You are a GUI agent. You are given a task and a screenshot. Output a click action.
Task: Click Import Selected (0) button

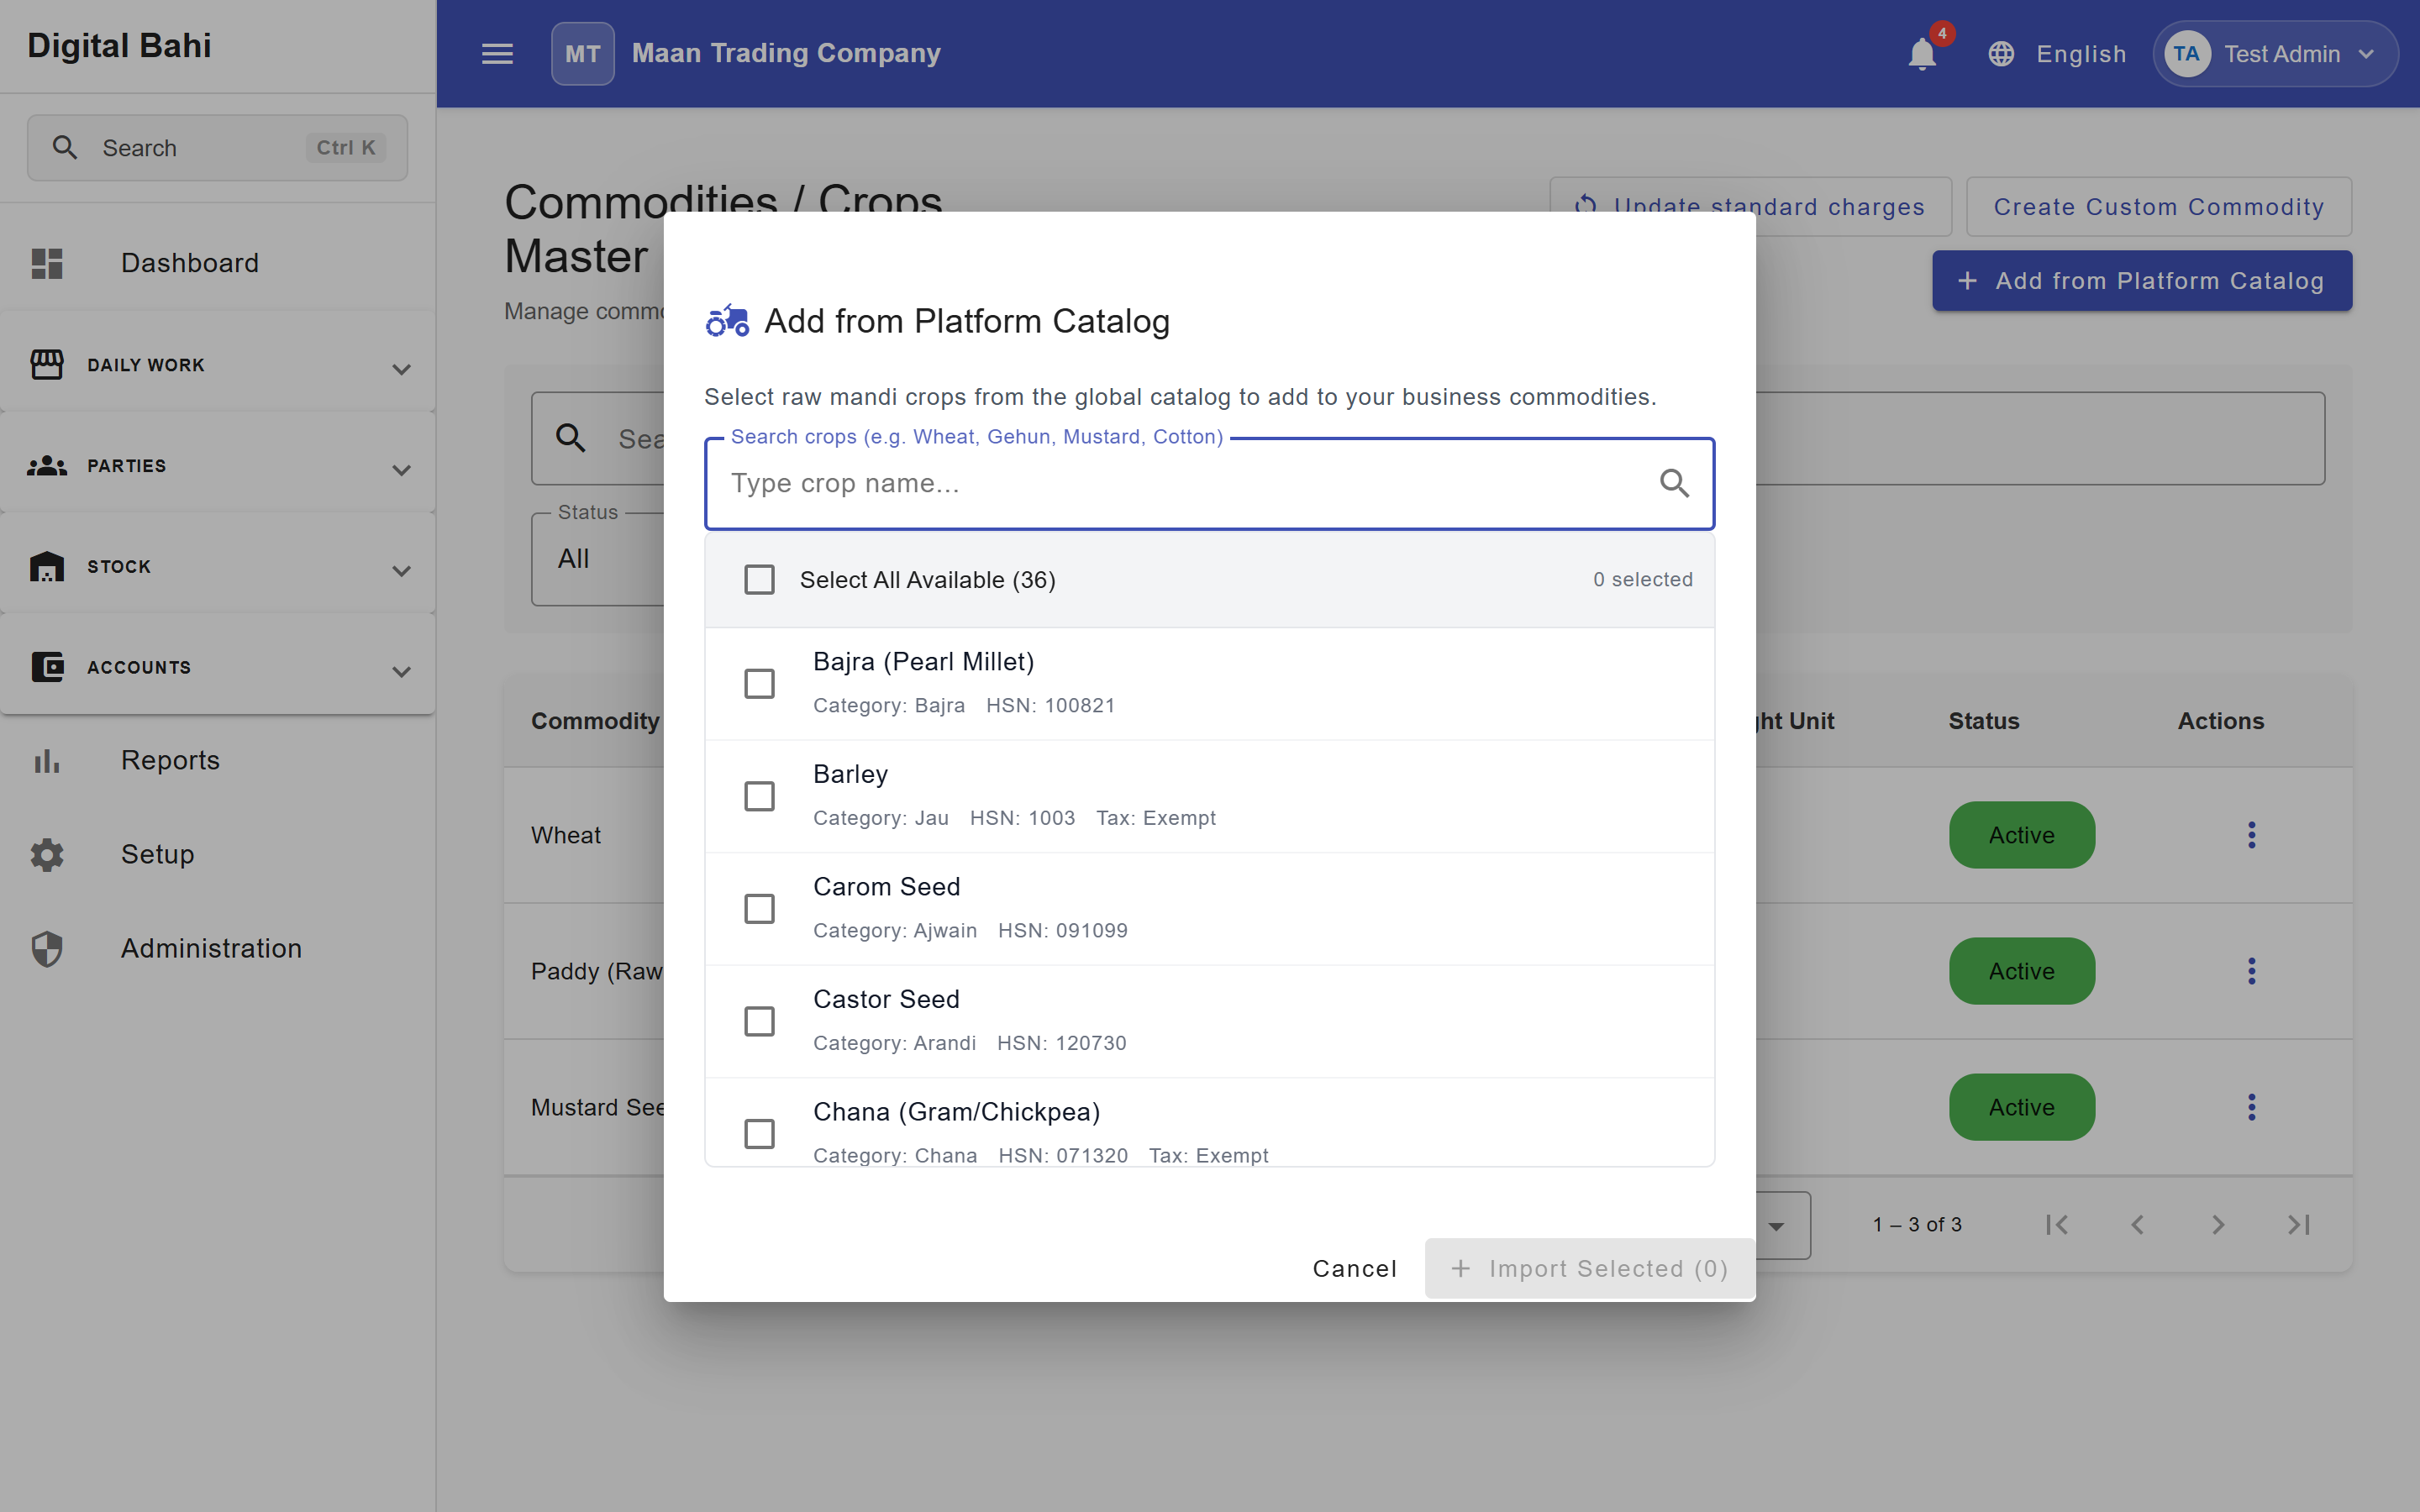(x=1589, y=1268)
